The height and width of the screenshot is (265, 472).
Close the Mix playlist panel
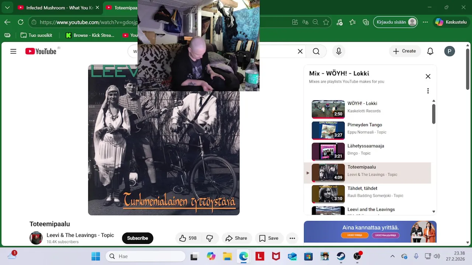coord(428,76)
